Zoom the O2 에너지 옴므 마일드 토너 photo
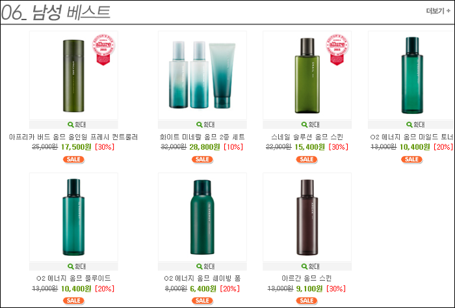The width and height of the screenshot is (455, 308). [415, 124]
